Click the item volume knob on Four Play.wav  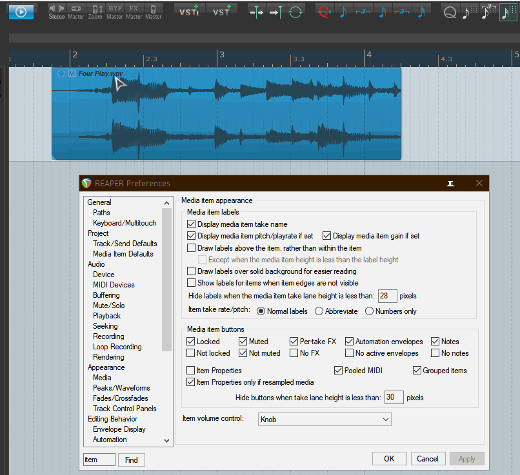[61, 73]
